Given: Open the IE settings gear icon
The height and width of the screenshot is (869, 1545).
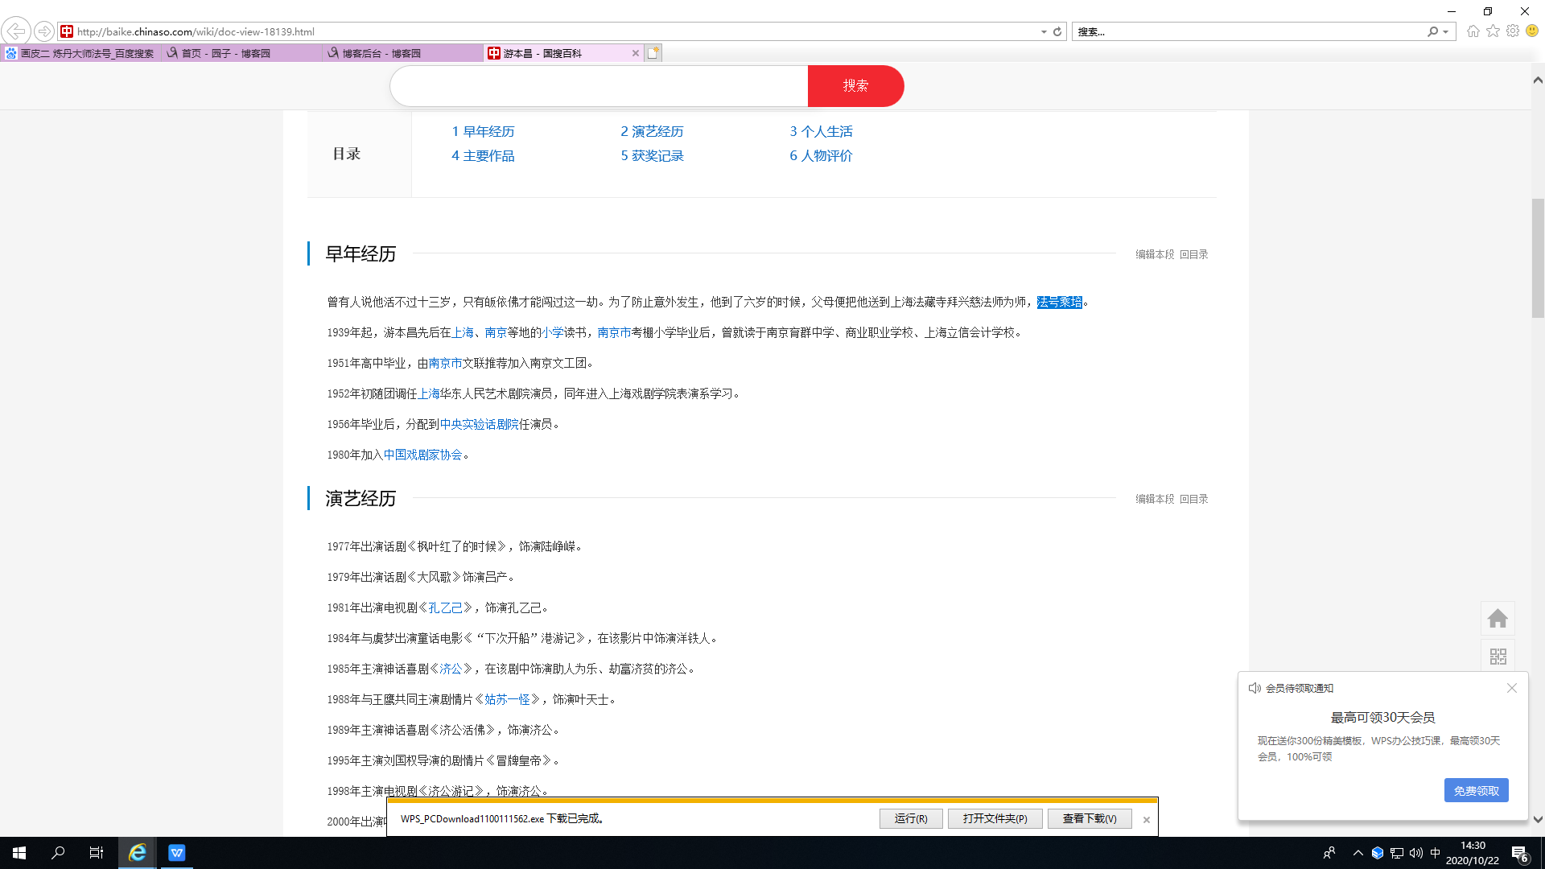Looking at the screenshot, I should click(x=1513, y=31).
